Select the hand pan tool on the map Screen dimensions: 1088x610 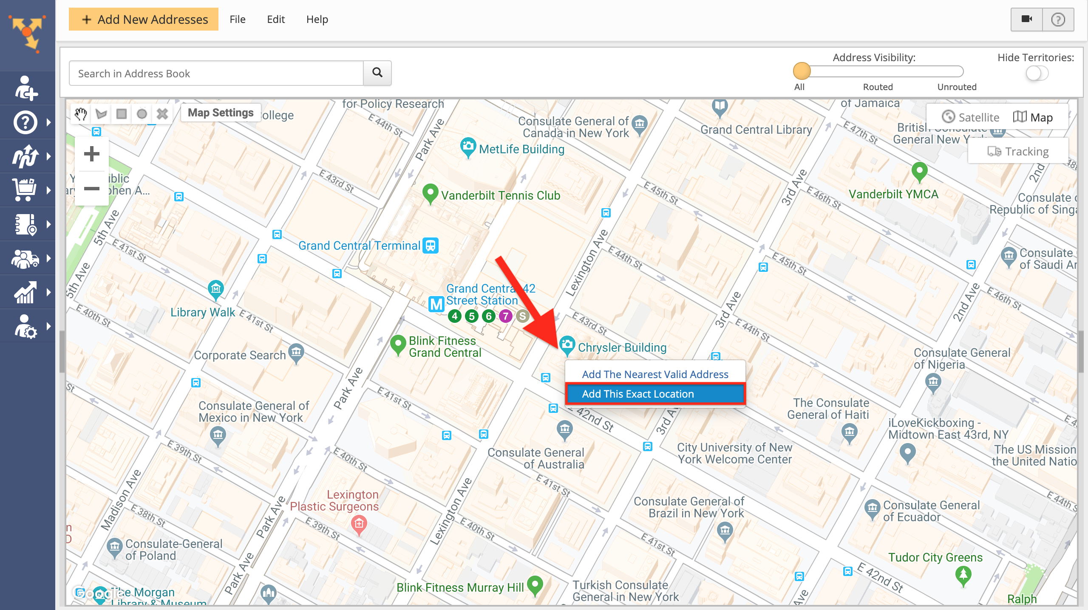coord(80,113)
